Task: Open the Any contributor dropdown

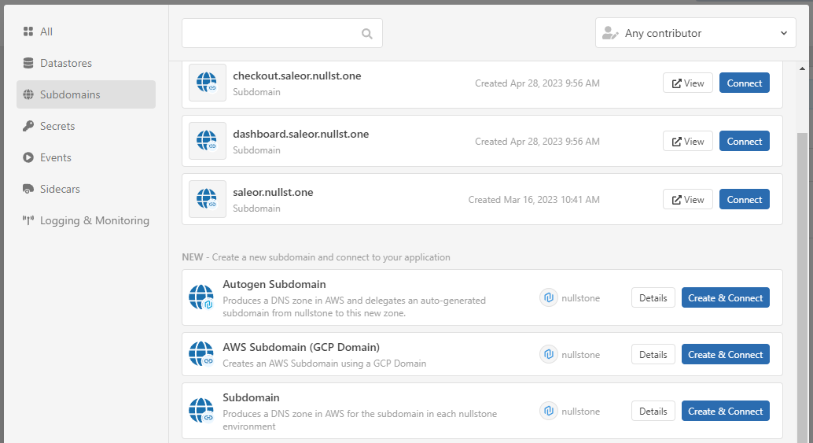Action: pyautogui.click(x=695, y=33)
